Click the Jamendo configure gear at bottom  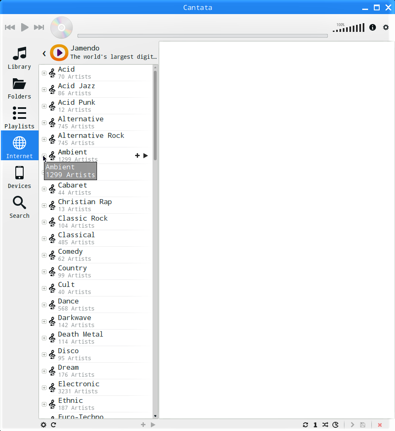tap(44, 425)
